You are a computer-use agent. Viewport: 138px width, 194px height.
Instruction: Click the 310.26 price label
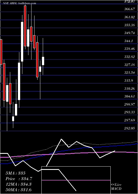coord(129,88)
